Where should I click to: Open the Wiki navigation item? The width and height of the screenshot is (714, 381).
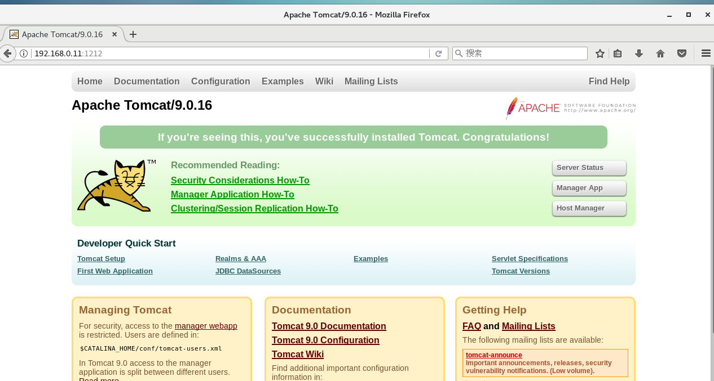pyautogui.click(x=324, y=82)
